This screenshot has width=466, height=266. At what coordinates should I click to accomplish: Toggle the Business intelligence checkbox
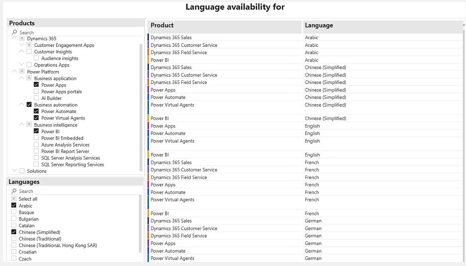pyautogui.click(x=29, y=124)
